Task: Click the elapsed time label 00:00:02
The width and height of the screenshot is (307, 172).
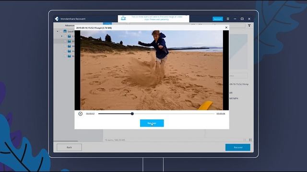Action: (90, 114)
